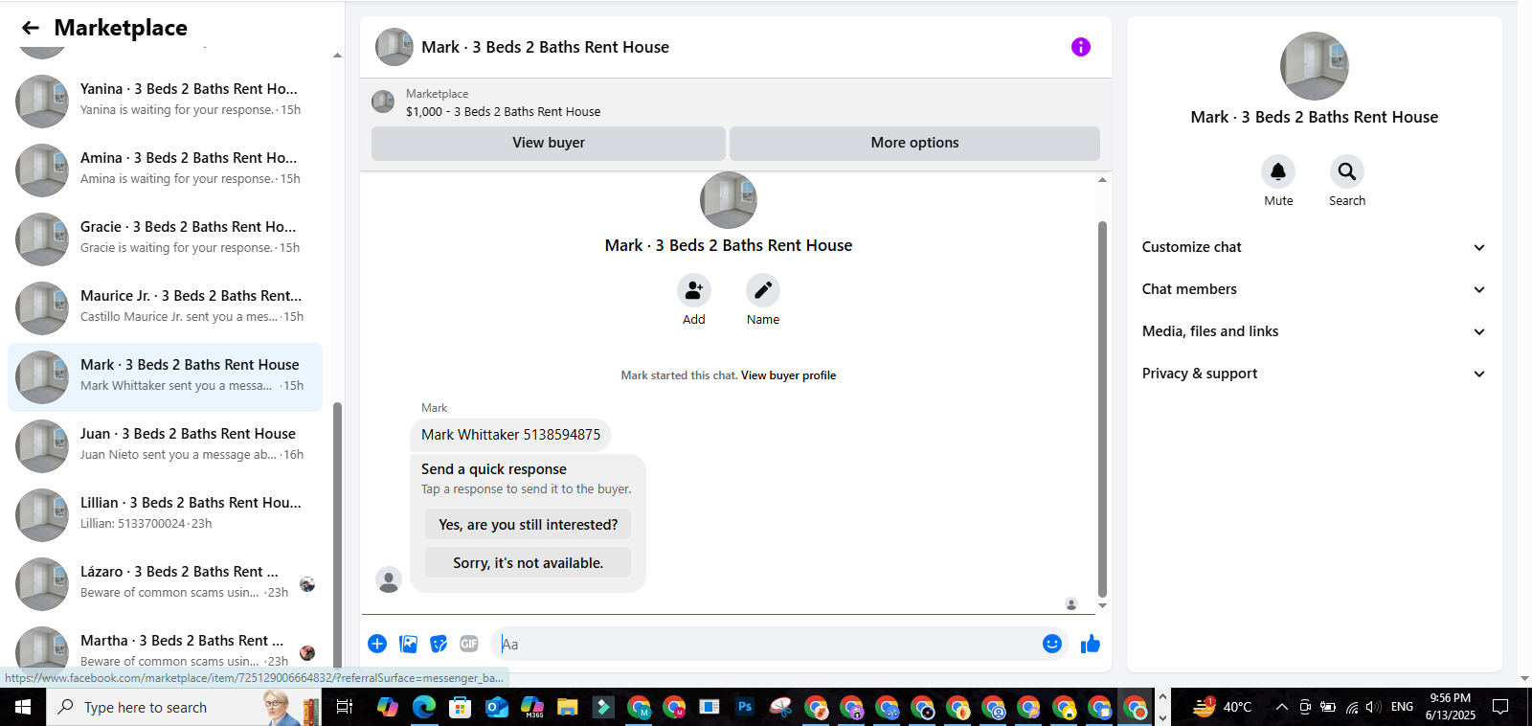Click the chat scroll-up arrow
Screen dimensions: 1532x726
point(1102,180)
